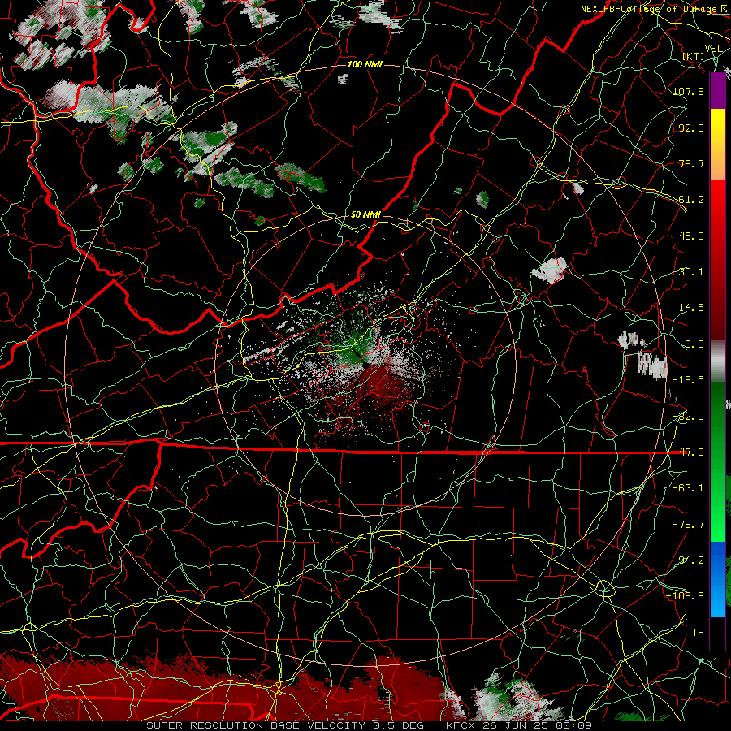Pick the light blue segment of color bar

(717, 601)
